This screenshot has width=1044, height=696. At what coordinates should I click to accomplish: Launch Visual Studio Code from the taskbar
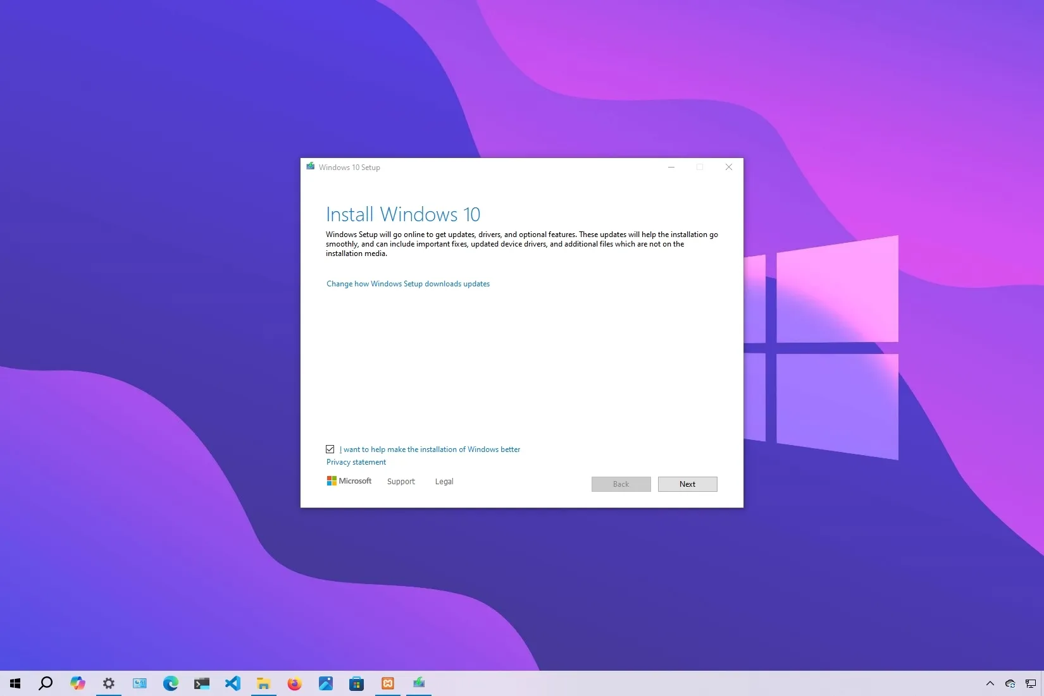[233, 683]
